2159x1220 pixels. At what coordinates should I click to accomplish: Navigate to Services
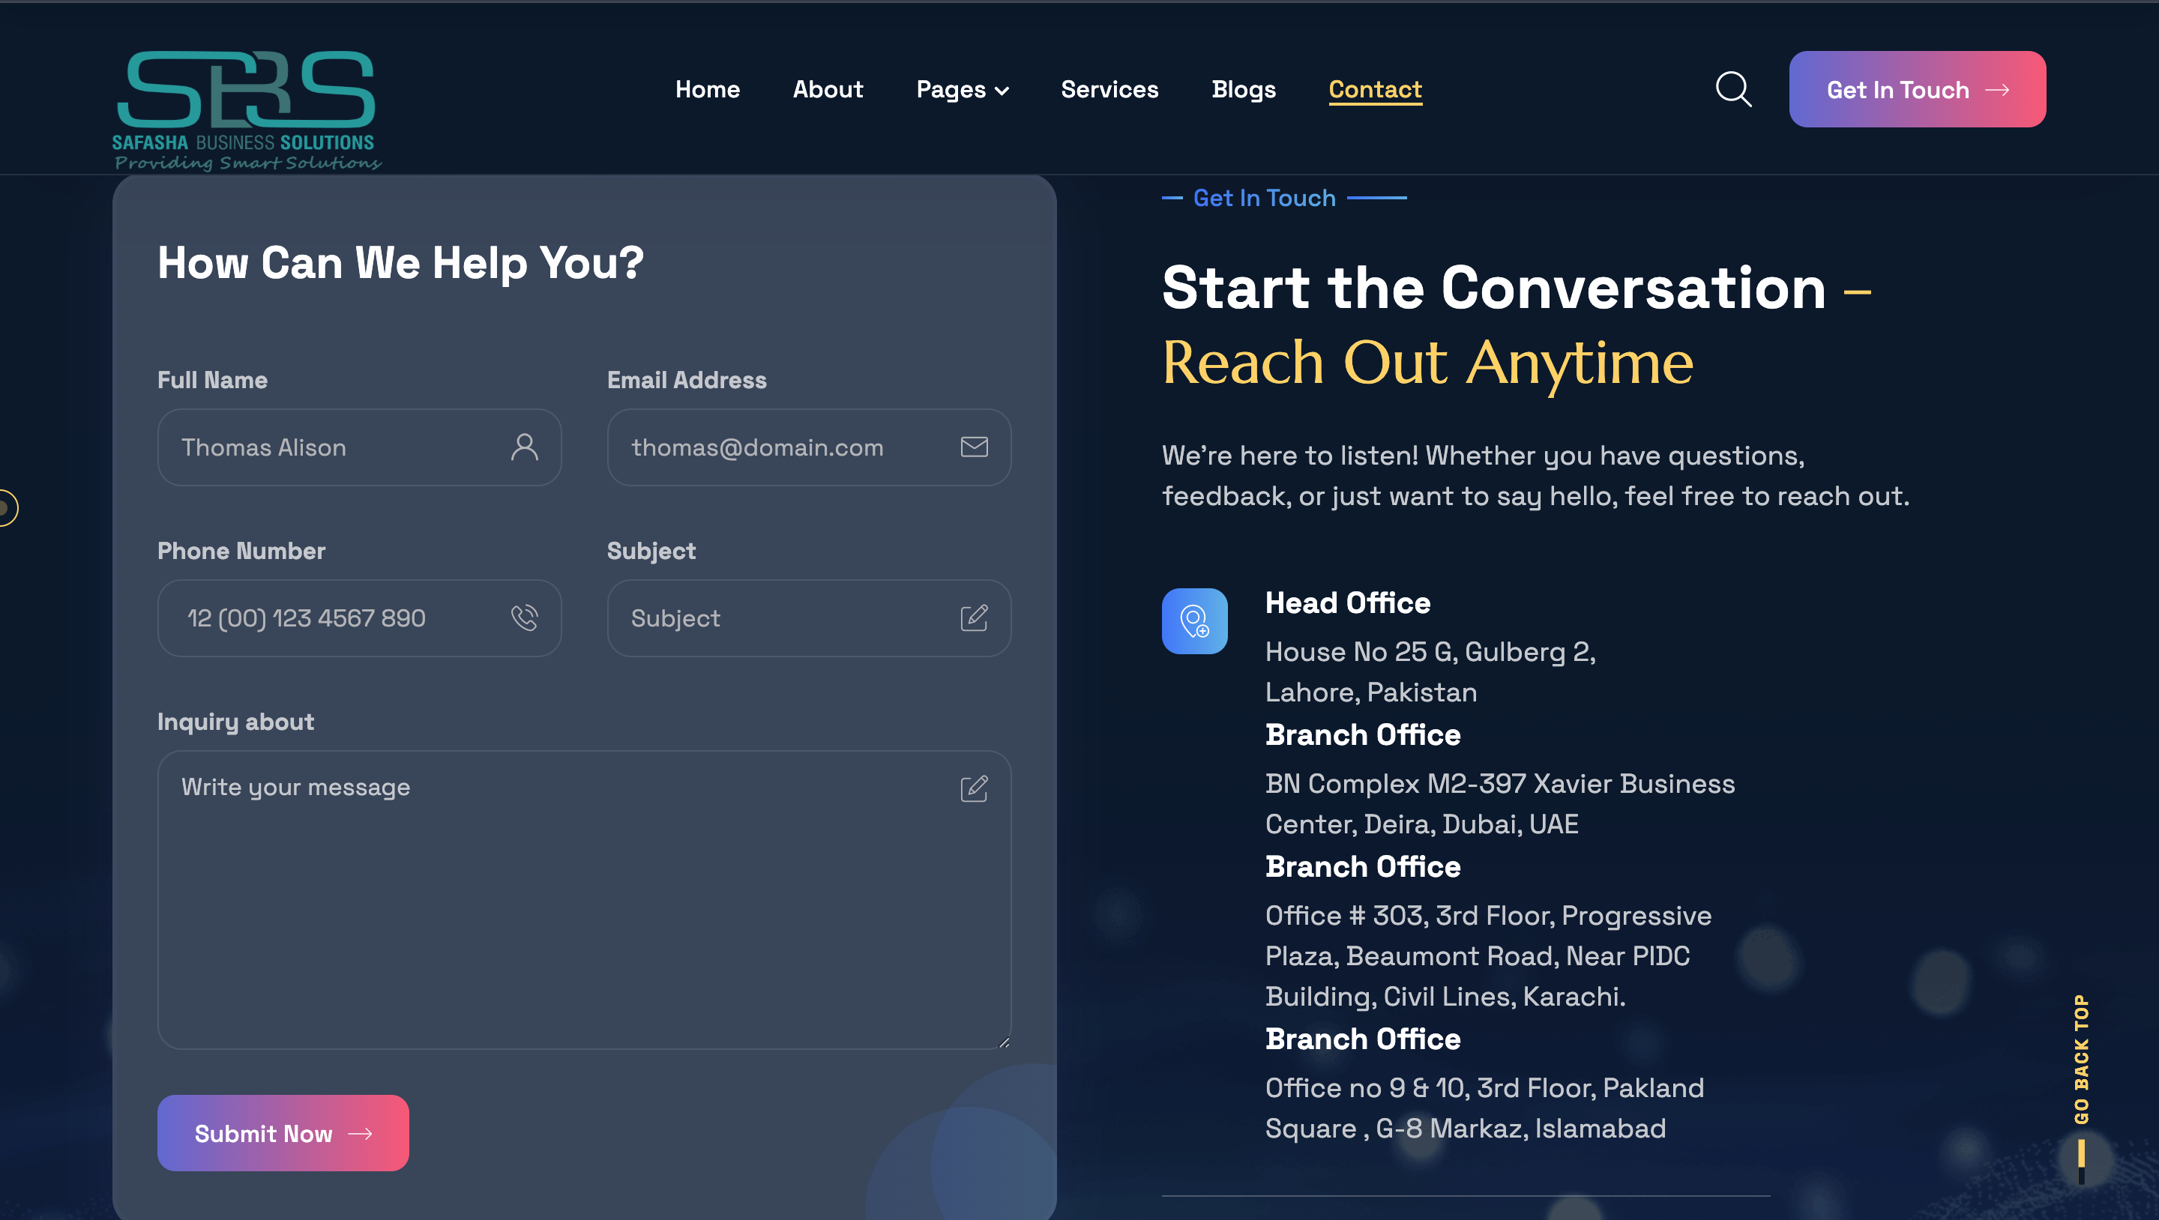click(x=1109, y=90)
